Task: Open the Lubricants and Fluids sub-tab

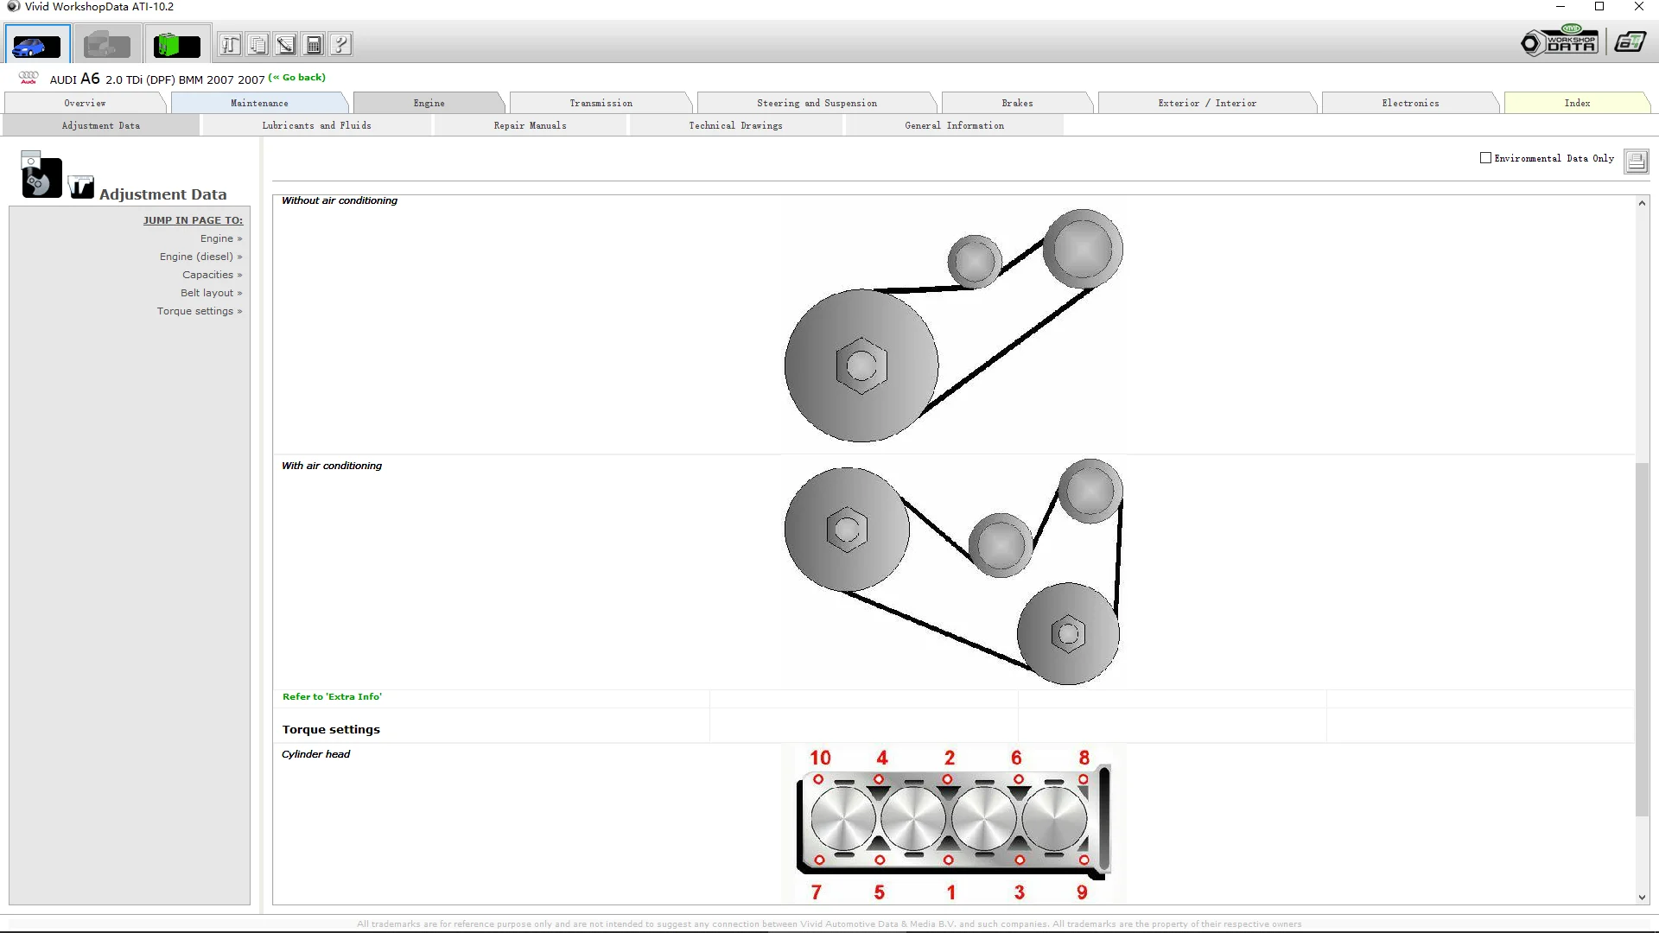Action: tap(316, 126)
